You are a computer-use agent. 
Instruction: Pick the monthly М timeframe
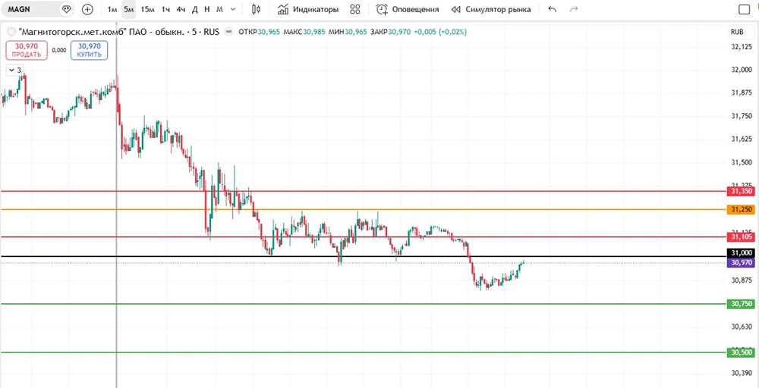point(220,9)
